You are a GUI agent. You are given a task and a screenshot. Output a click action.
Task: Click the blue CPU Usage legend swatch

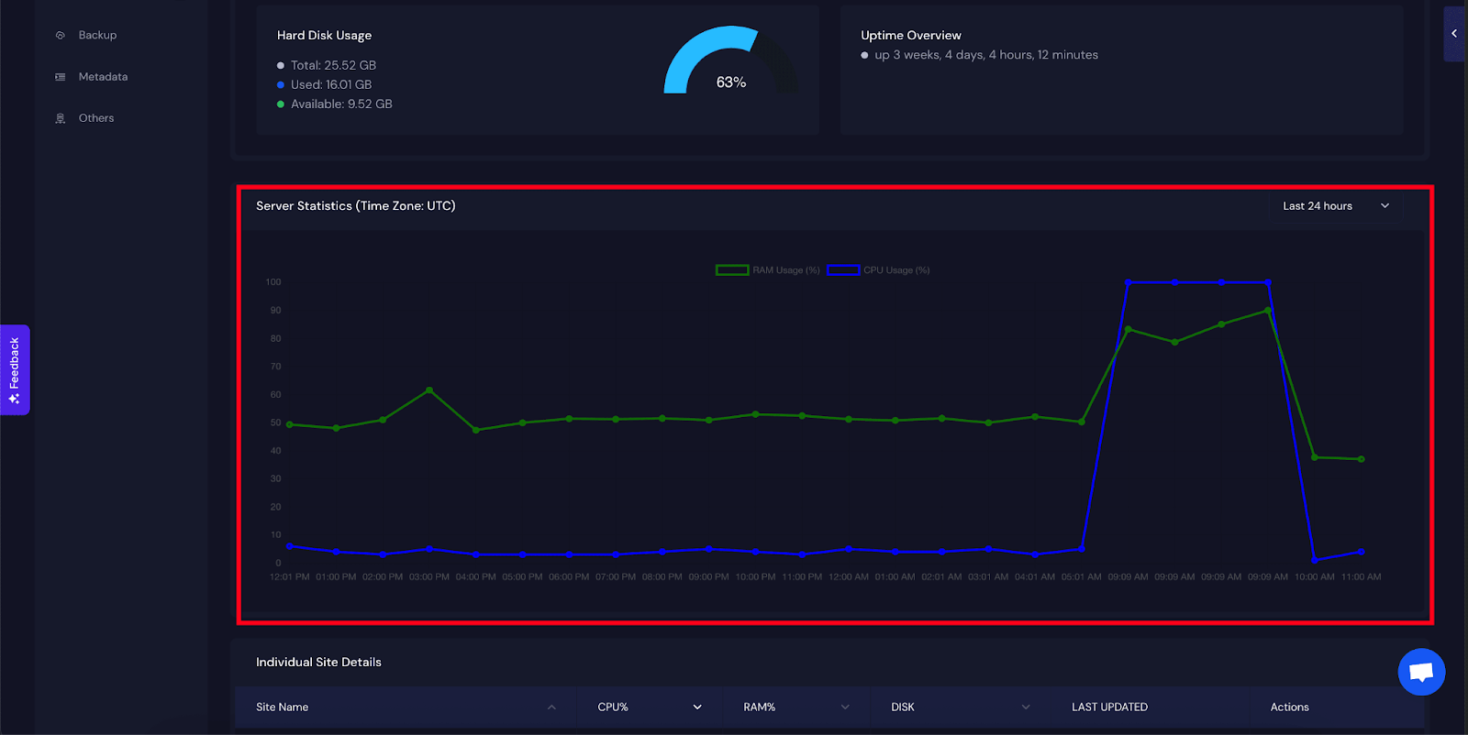pyautogui.click(x=843, y=270)
